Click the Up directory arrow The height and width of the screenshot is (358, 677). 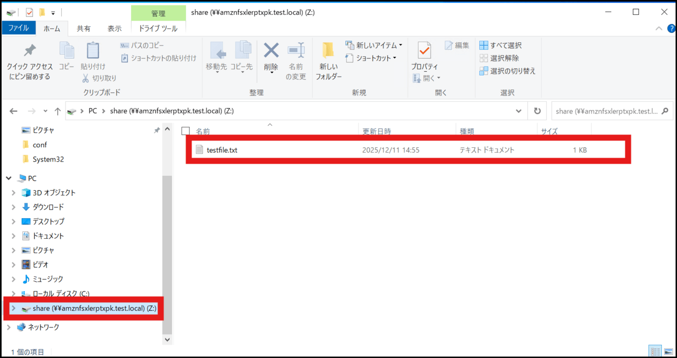click(58, 111)
